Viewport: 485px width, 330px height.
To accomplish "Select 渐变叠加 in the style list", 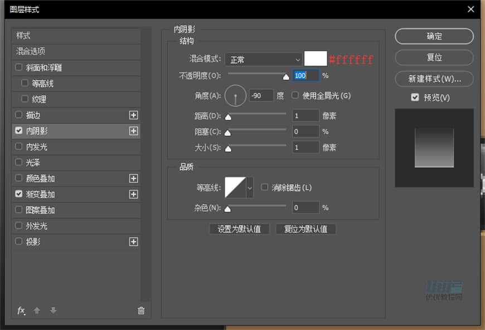I will [x=42, y=194].
